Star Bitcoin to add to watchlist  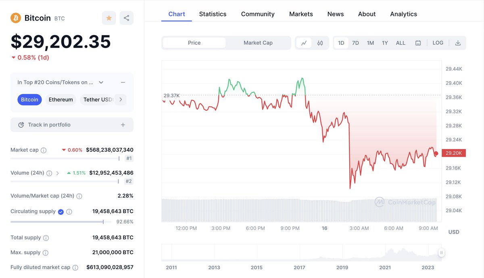[109, 18]
